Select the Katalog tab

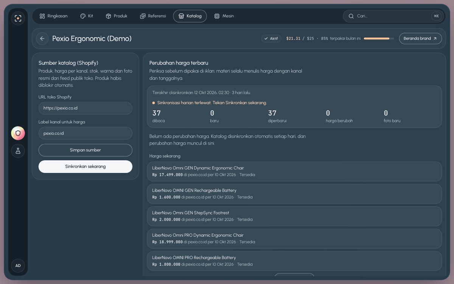(x=190, y=16)
